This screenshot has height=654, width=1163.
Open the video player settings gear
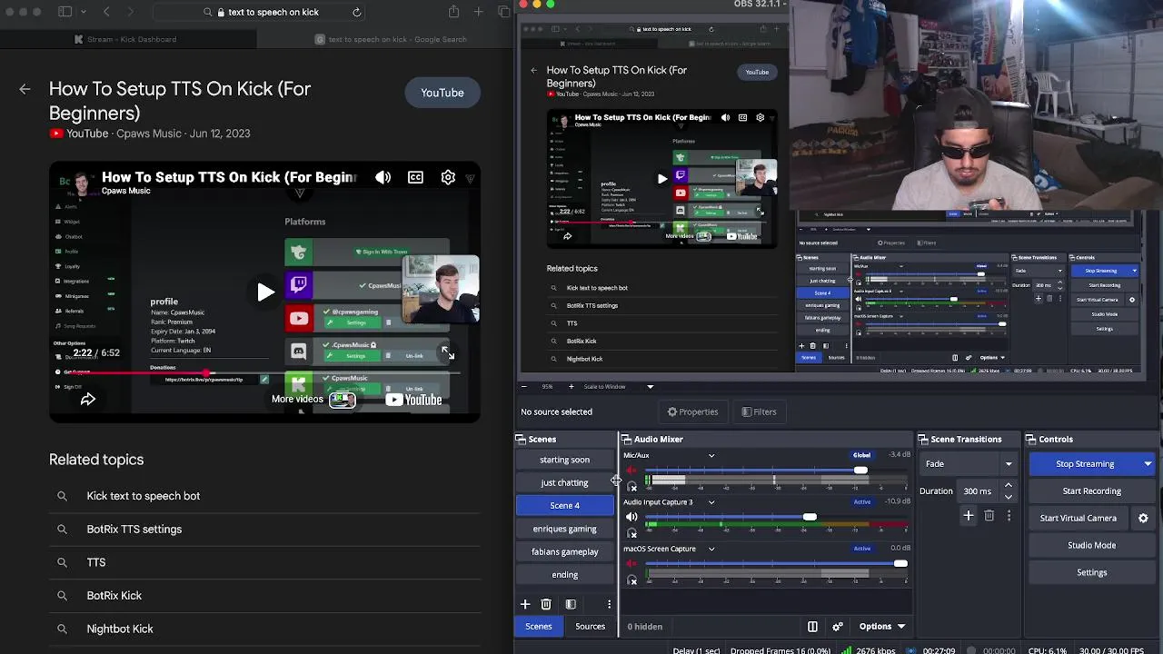[448, 177]
